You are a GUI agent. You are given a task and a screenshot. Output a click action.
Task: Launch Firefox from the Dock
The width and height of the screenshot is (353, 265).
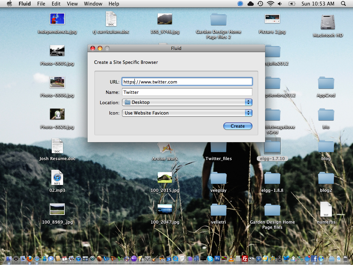pyautogui.click(x=30, y=258)
